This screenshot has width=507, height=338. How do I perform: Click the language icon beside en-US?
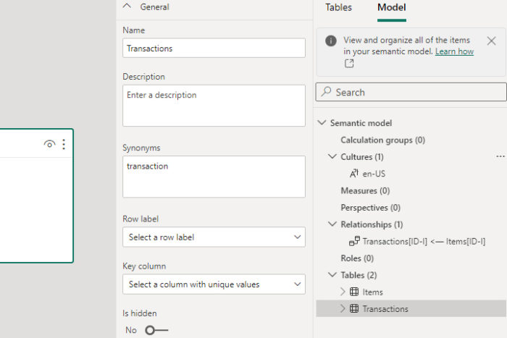pos(354,174)
